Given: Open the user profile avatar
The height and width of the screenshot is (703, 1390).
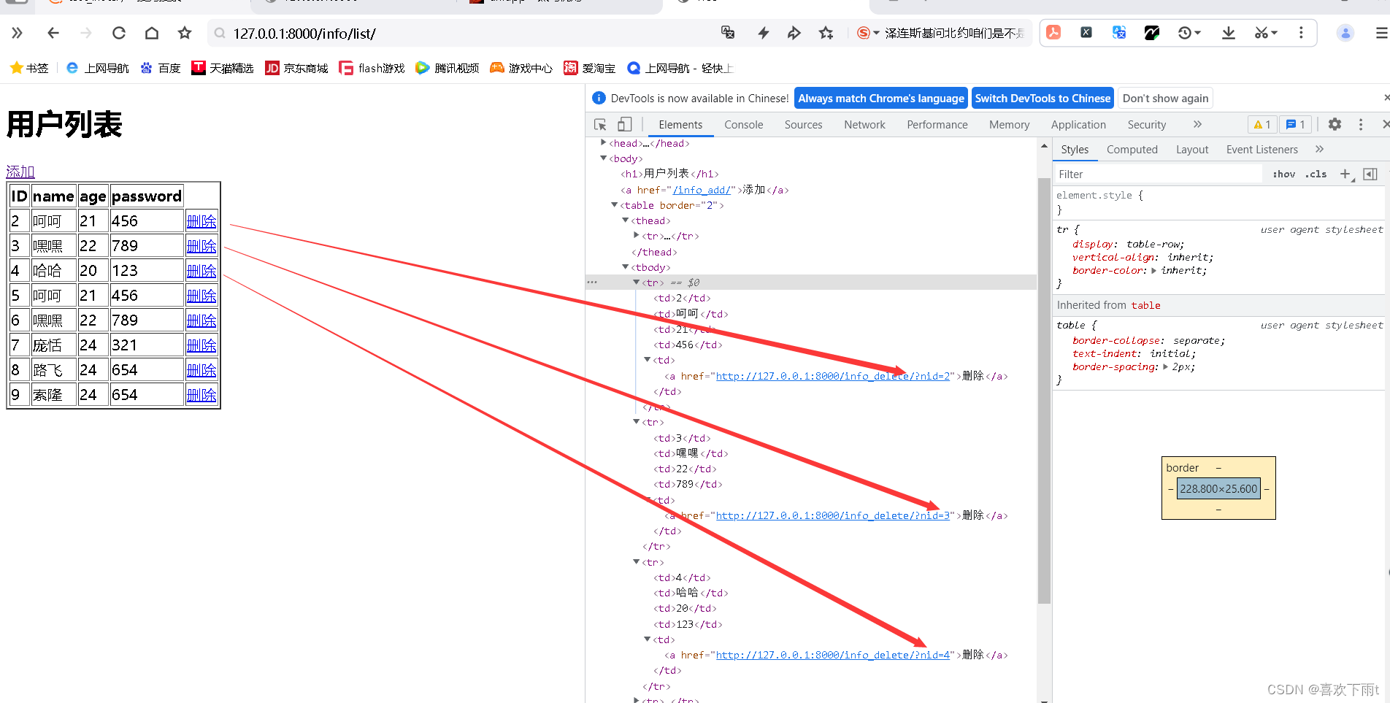Looking at the screenshot, I should pos(1345,33).
